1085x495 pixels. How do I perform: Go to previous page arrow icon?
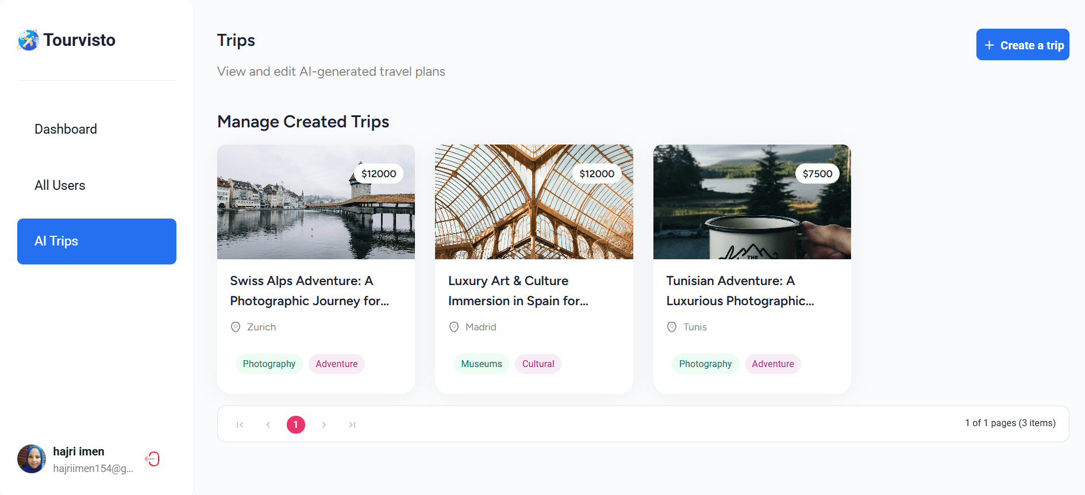268,424
